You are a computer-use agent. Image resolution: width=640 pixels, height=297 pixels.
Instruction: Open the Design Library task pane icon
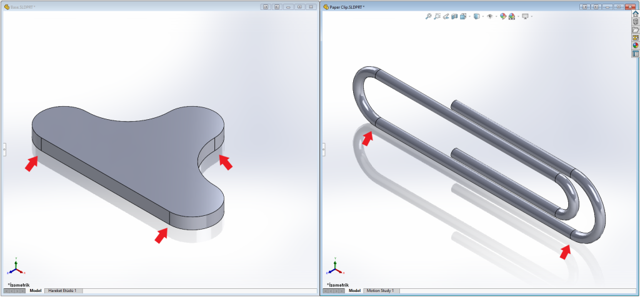point(636,22)
